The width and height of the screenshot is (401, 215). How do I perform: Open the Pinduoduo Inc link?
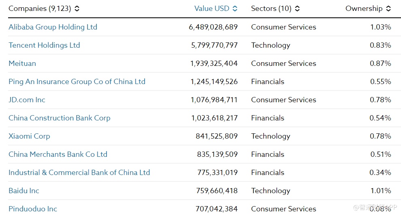(x=33, y=209)
